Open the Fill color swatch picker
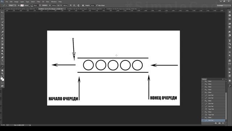Image resolution: width=232 pixels, height=131 pixels. 22,5
